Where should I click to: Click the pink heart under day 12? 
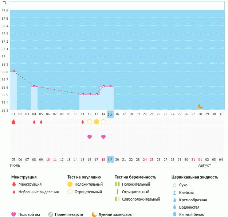point(90,137)
